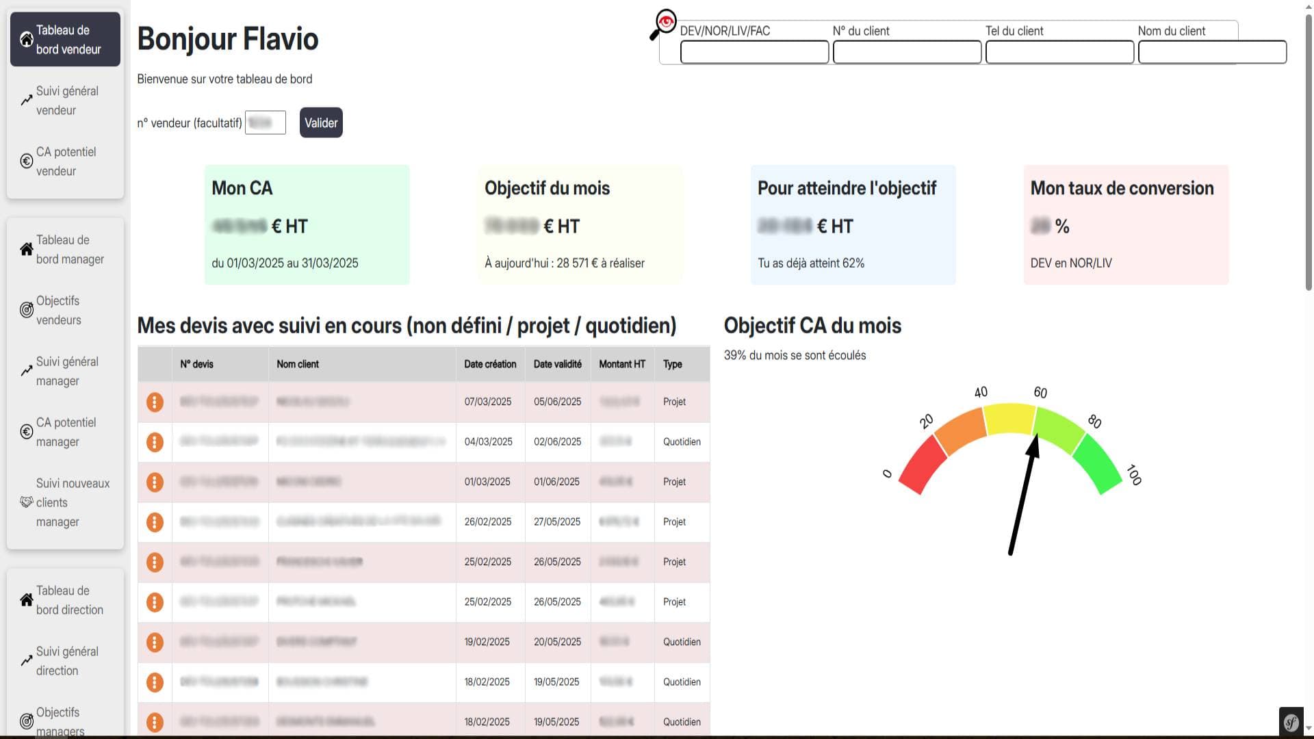Open row actions for the devis created 07/03/2025
Viewport: 1314px width, 739px height.
pos(155,402)
